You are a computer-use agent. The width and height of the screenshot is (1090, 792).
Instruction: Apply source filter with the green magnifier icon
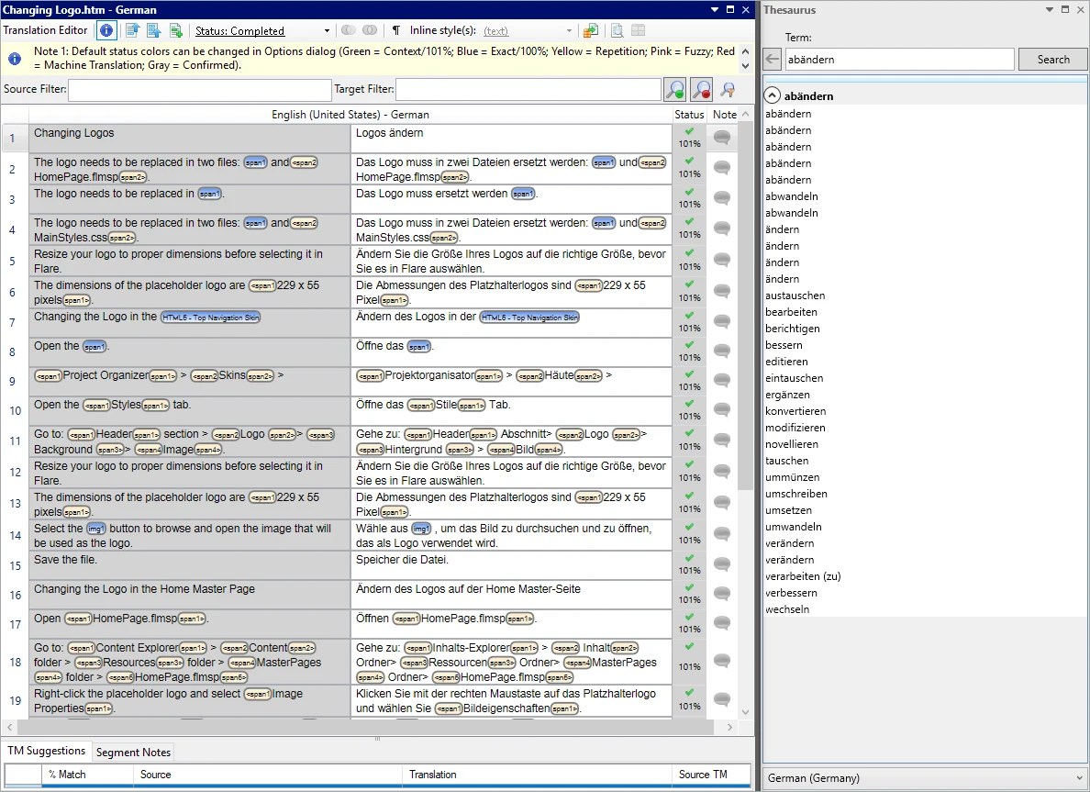pos(673,89)
